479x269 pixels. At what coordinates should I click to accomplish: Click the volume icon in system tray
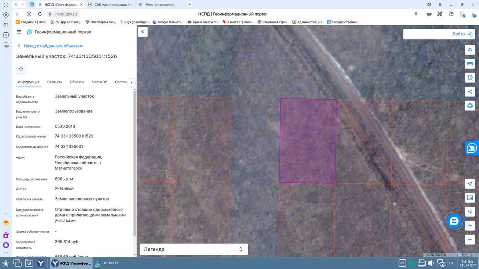[431, 263]
